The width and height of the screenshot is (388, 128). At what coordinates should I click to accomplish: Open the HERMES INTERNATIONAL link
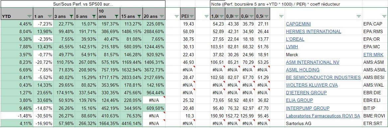314,32
